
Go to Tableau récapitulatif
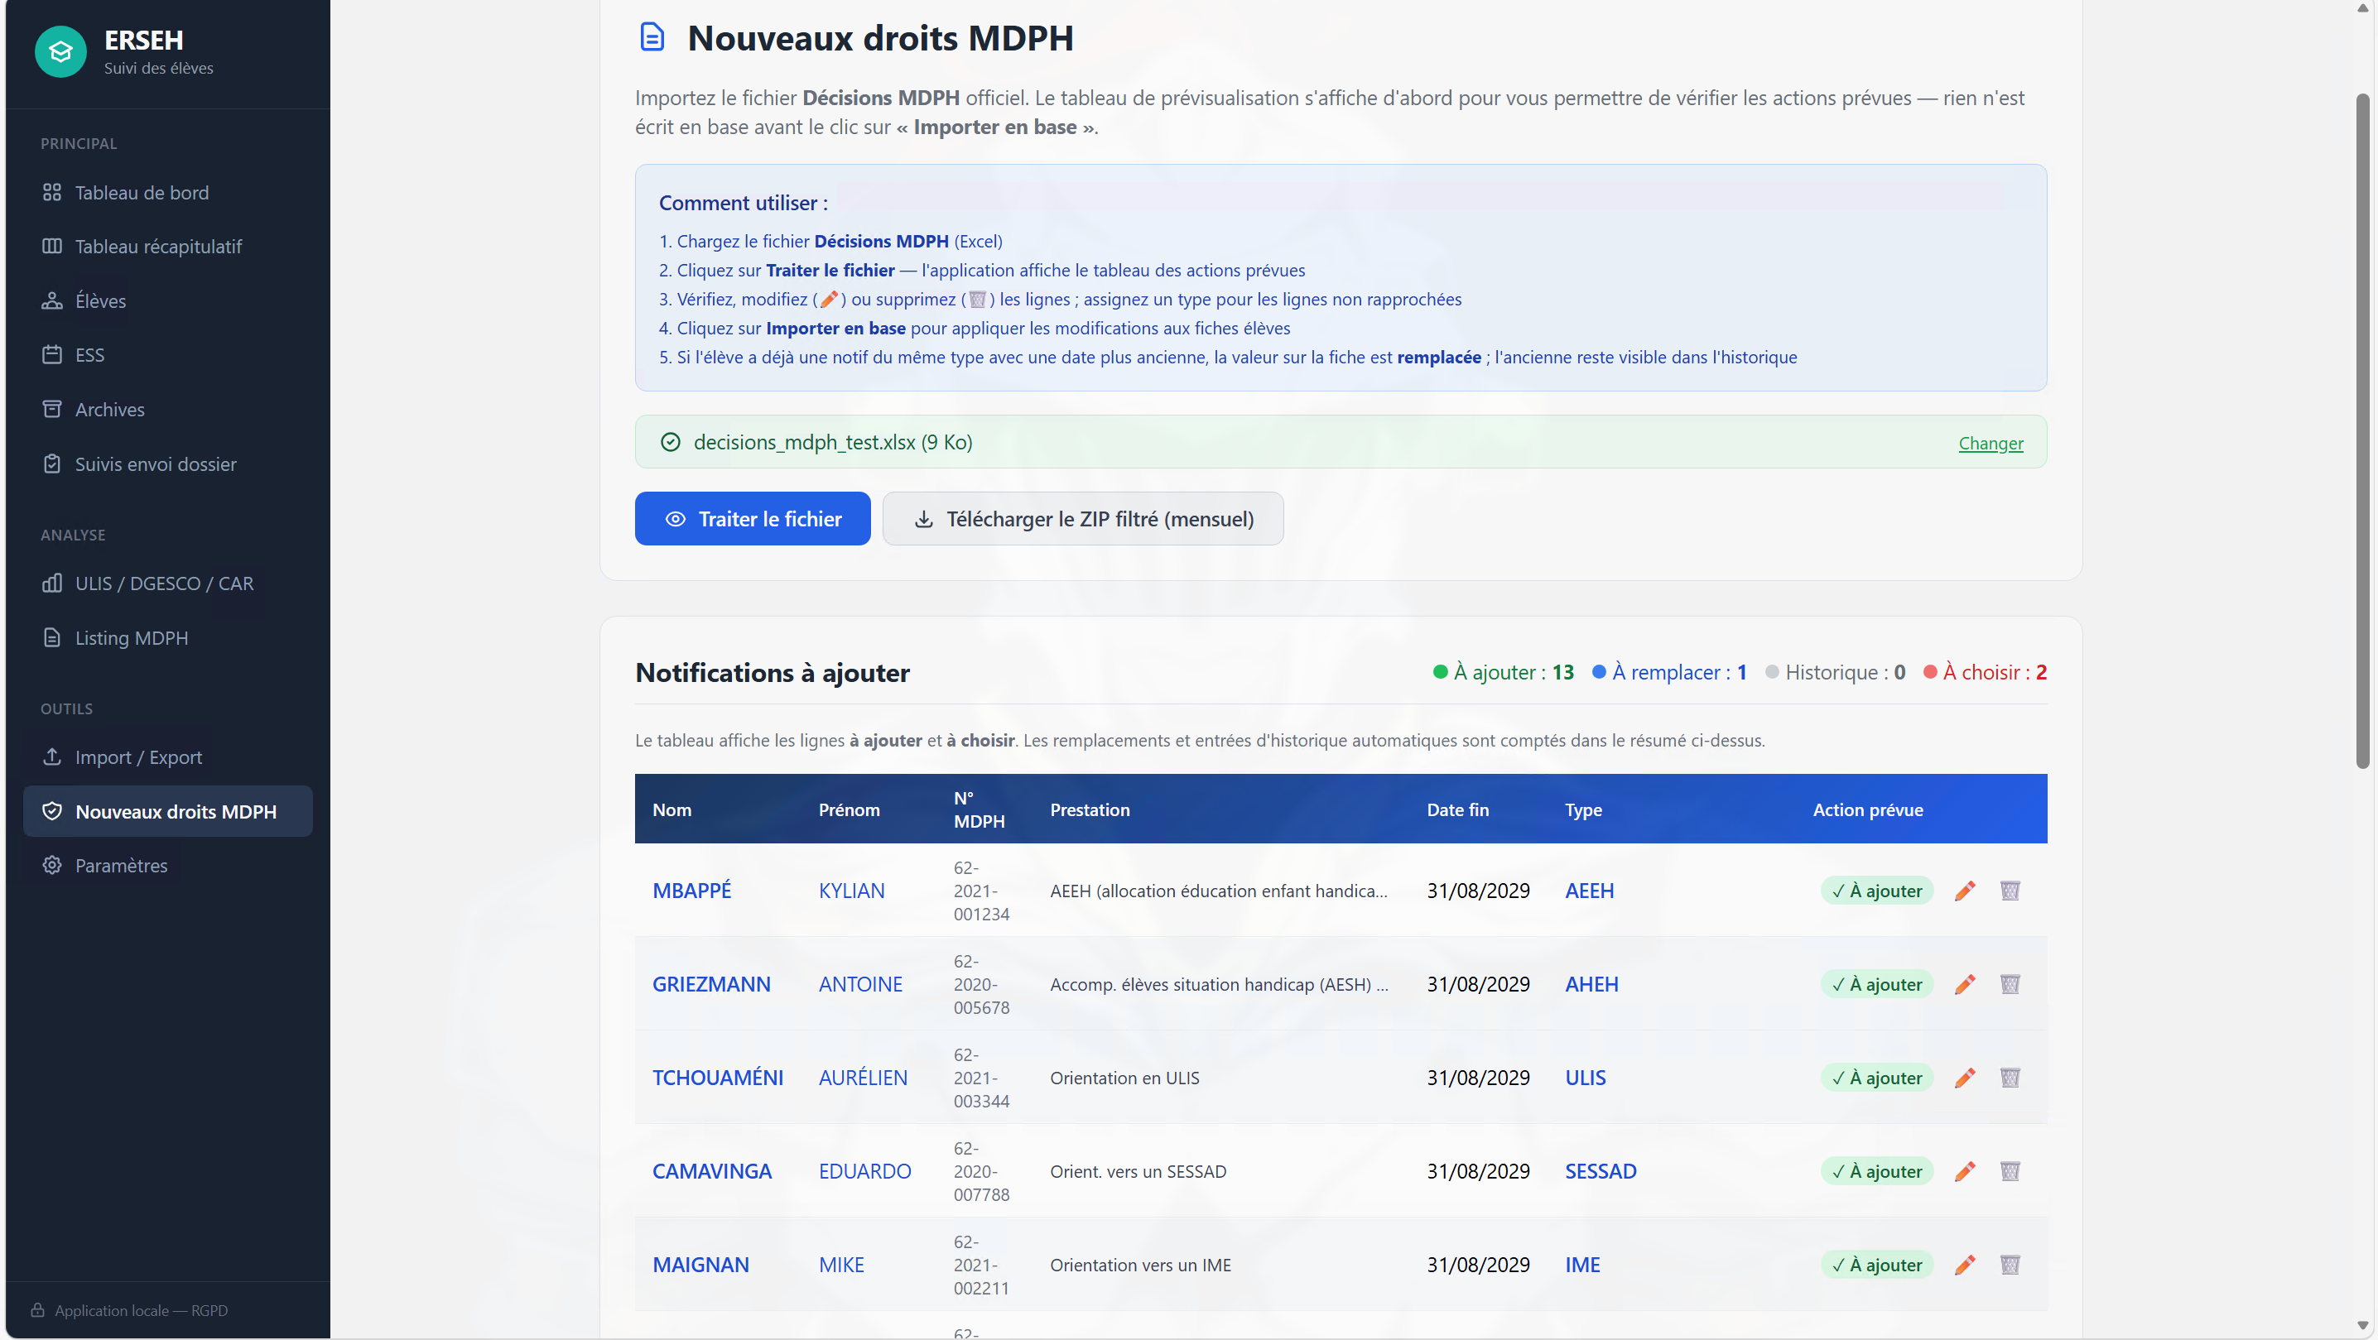click(168, 247)
